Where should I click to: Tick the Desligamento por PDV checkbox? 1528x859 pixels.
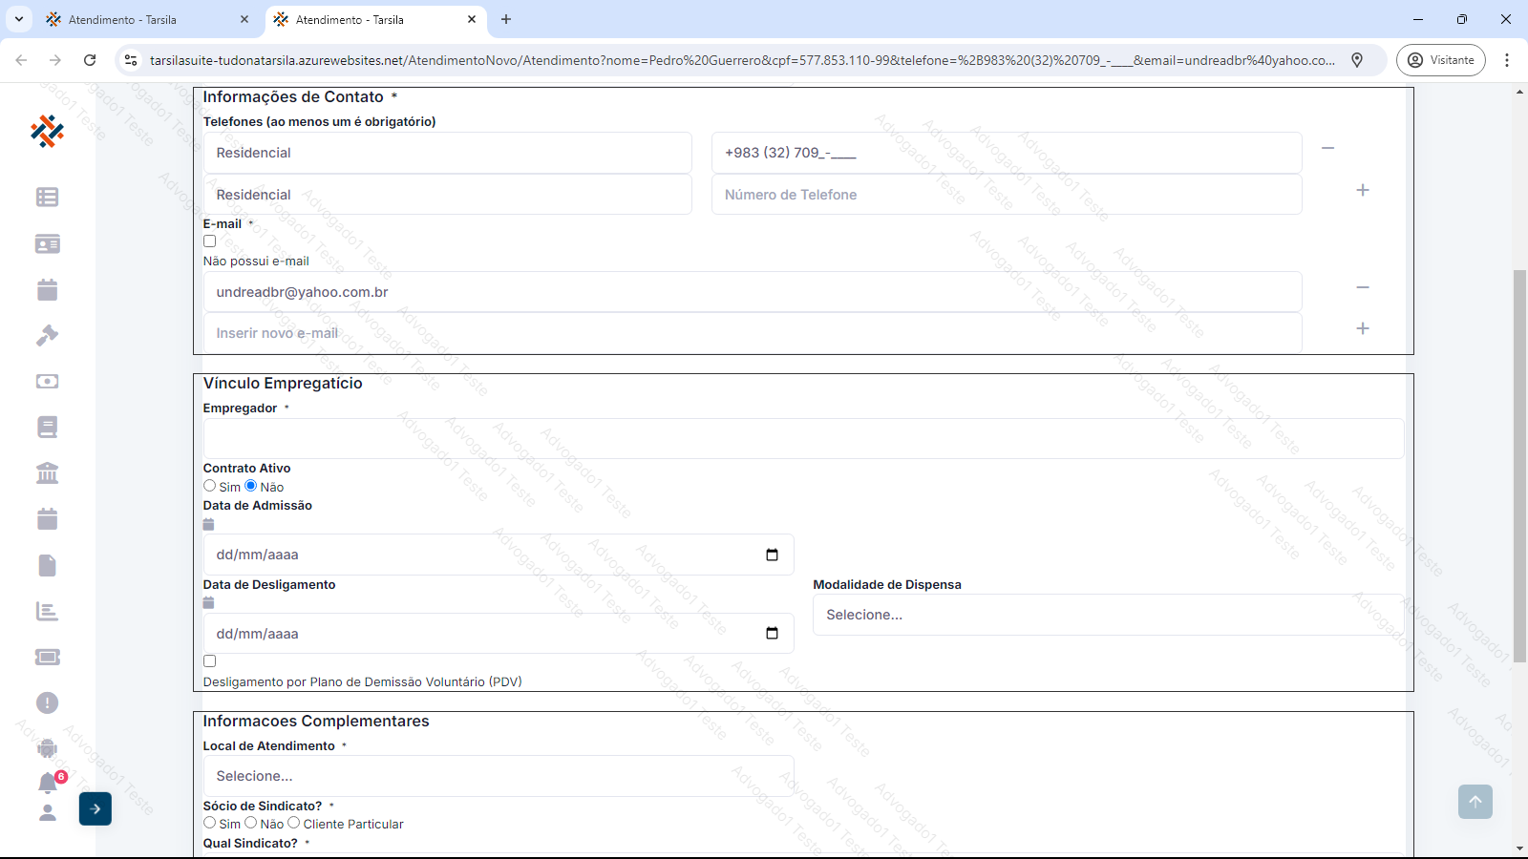[210, 661]
